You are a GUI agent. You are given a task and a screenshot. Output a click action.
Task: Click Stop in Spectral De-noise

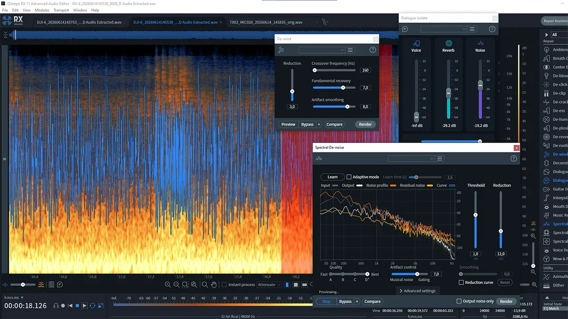point(326,301)
